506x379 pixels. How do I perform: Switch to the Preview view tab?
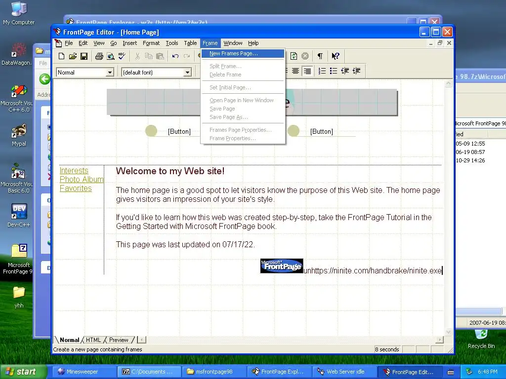point(119,340)
